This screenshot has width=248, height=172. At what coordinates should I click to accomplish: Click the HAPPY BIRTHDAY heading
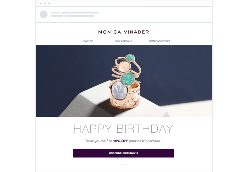tap(123, 129)
